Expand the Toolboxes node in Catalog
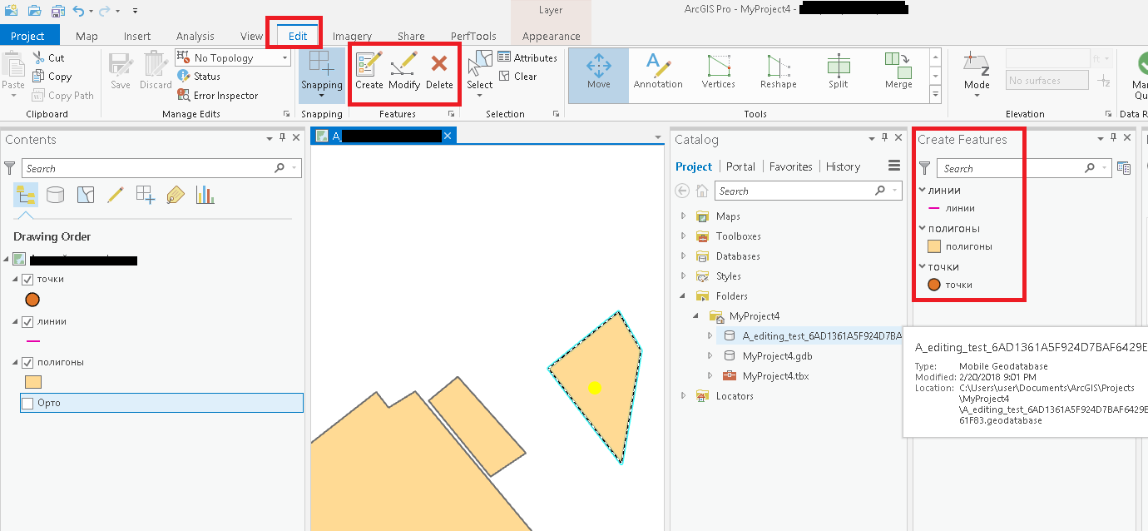Viewport: 1148px width, 531px height. [684, 236]
